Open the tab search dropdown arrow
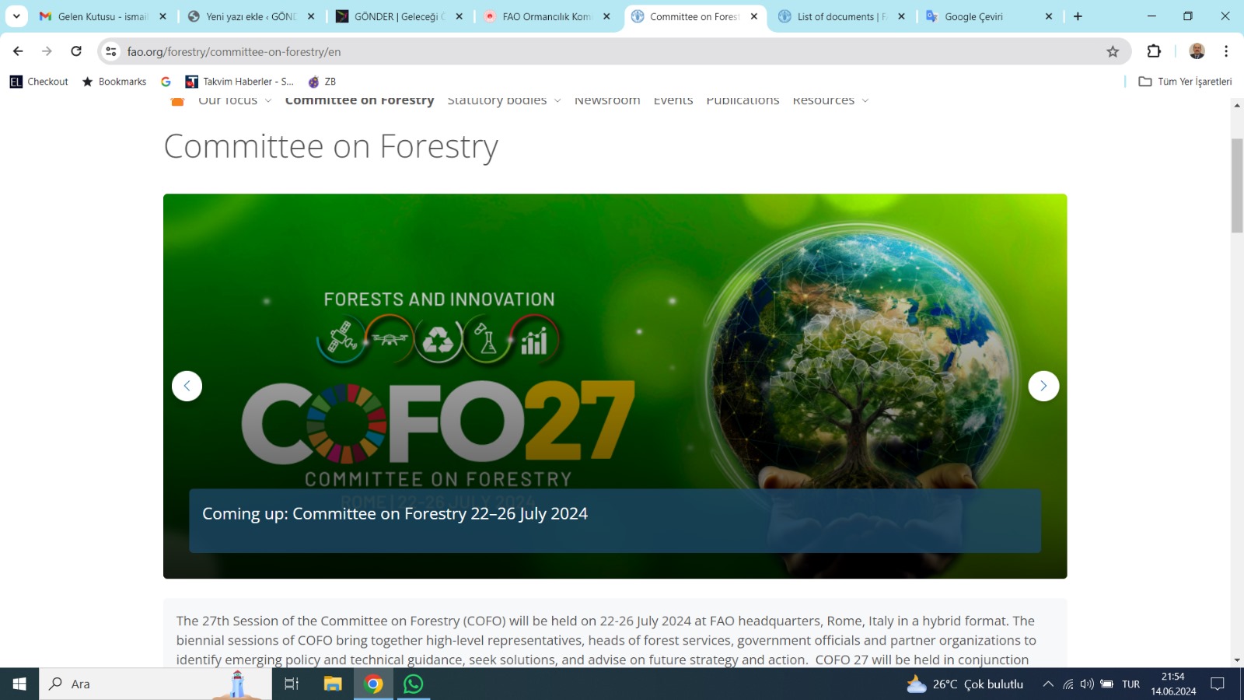Viewport: 1244px width, 700px height. (x=16, y=16)
